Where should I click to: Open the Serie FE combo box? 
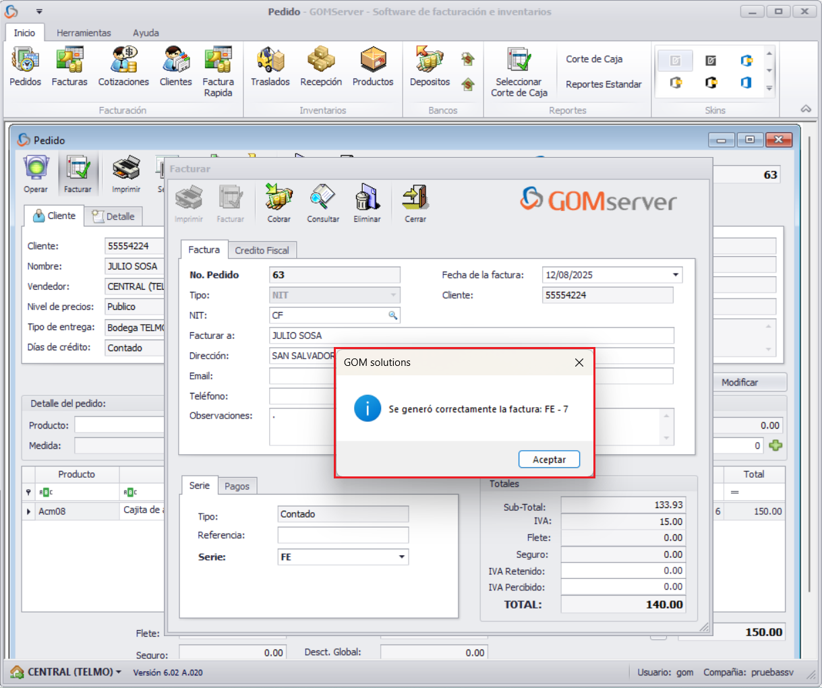402,557
